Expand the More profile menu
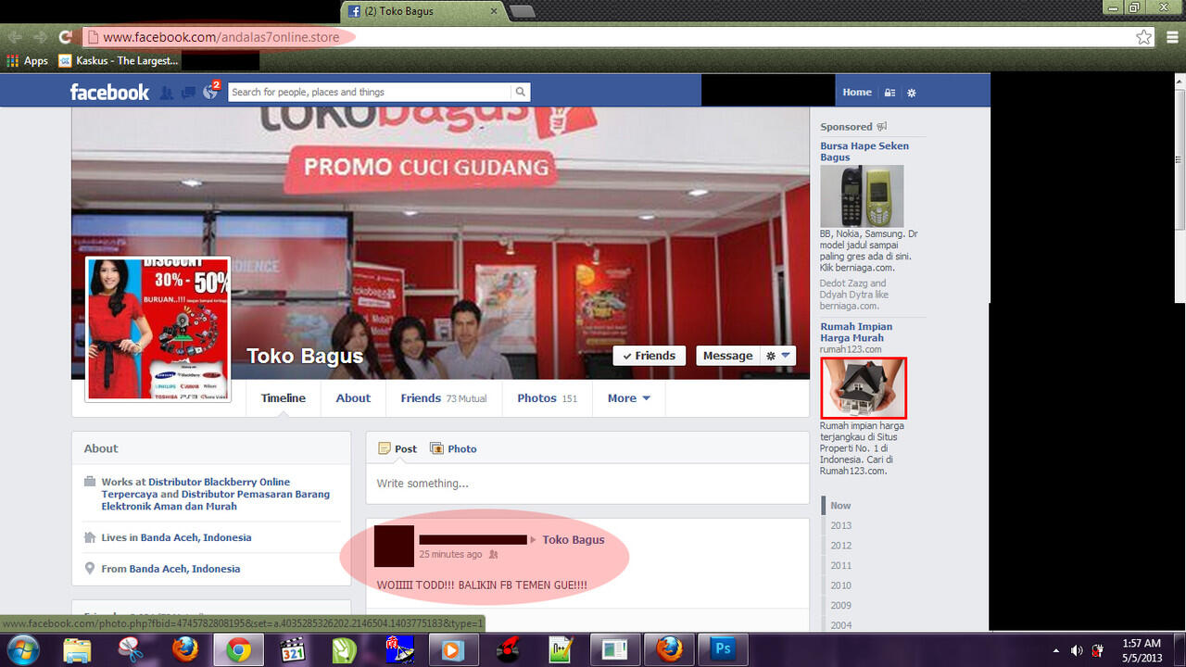The image size is (1186, 667). pos(629,398)
